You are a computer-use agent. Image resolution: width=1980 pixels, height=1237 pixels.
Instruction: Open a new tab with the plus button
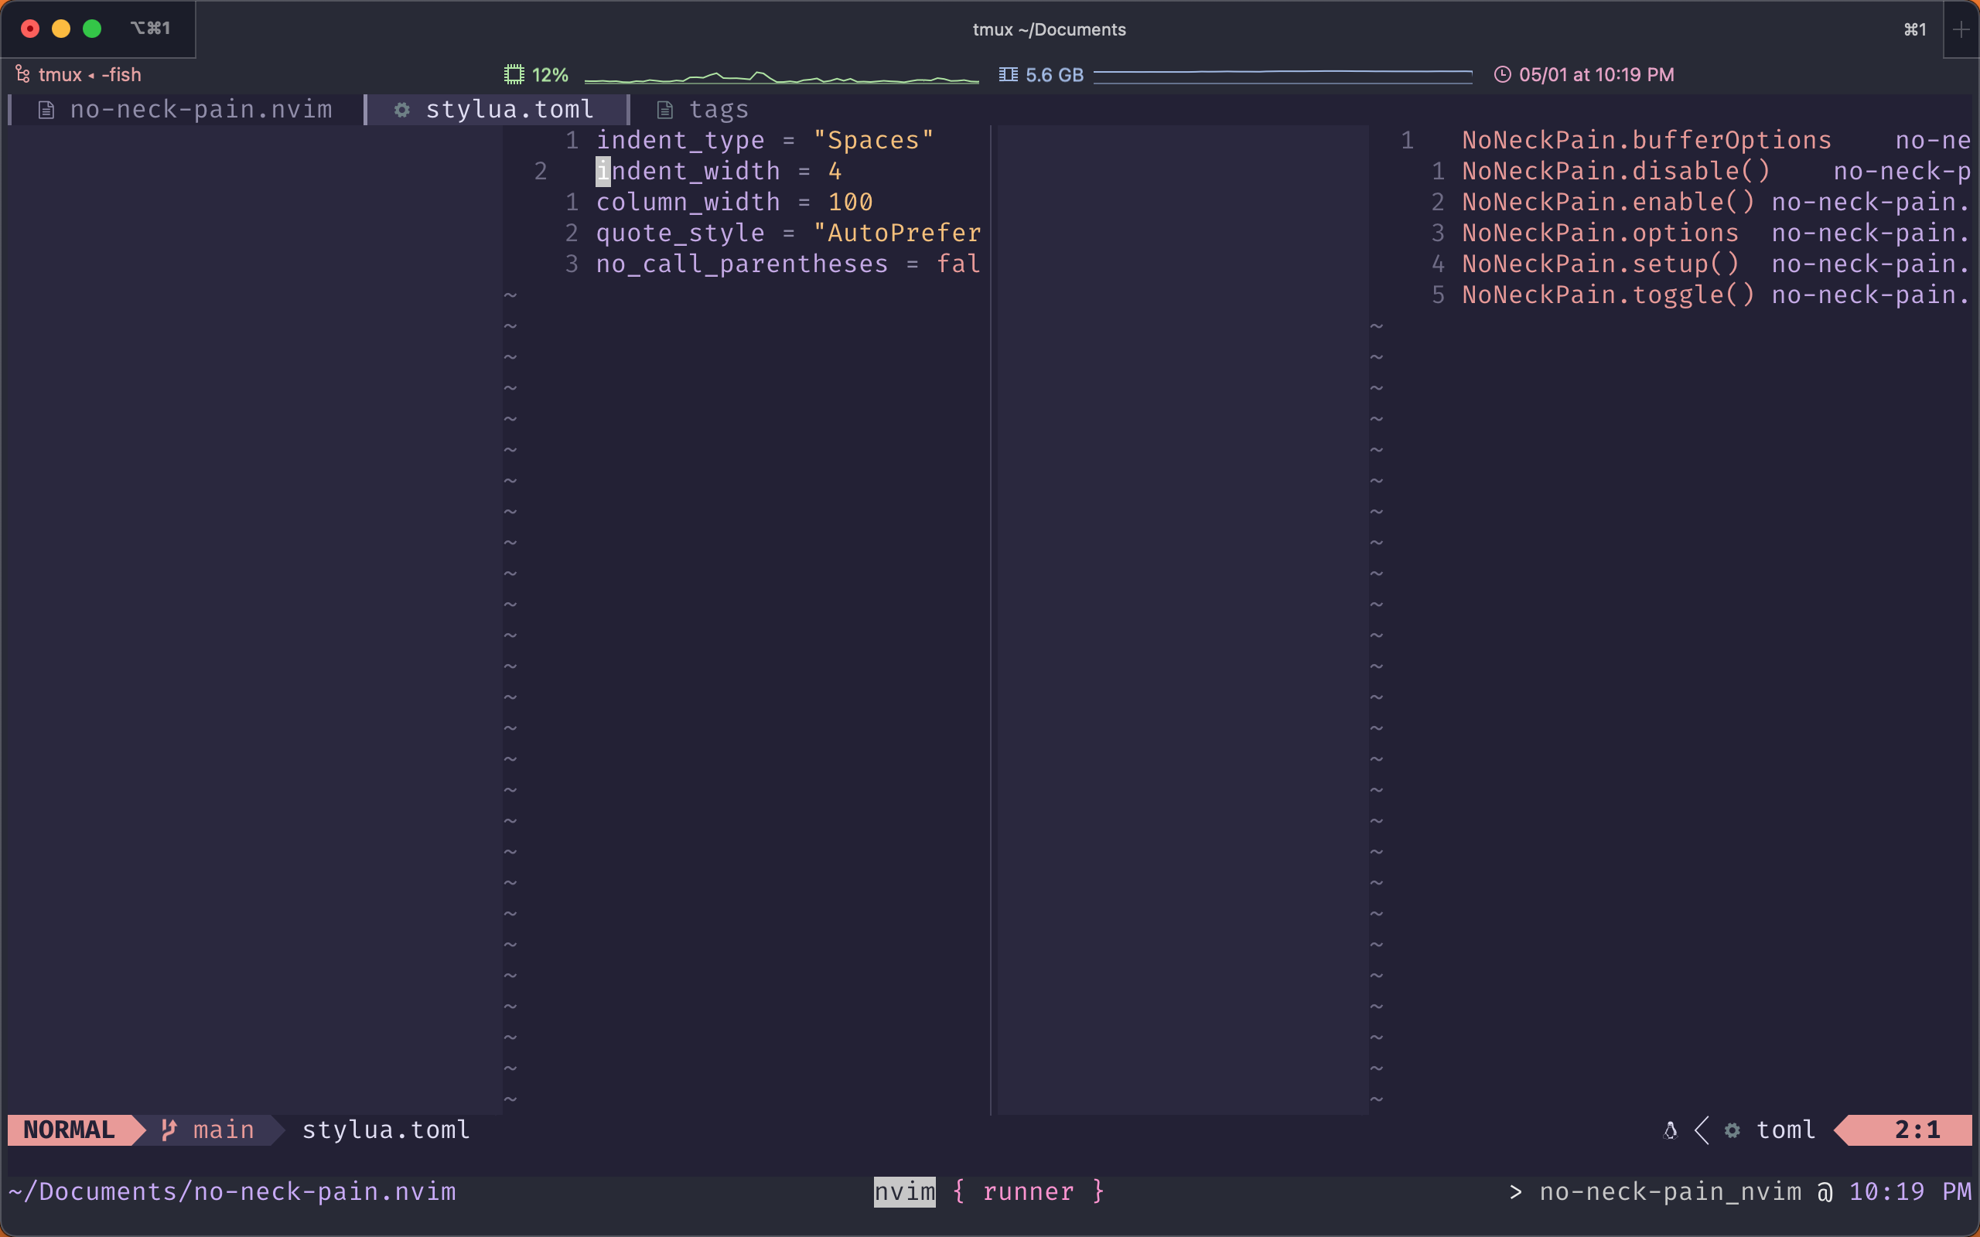(1961, 29)
